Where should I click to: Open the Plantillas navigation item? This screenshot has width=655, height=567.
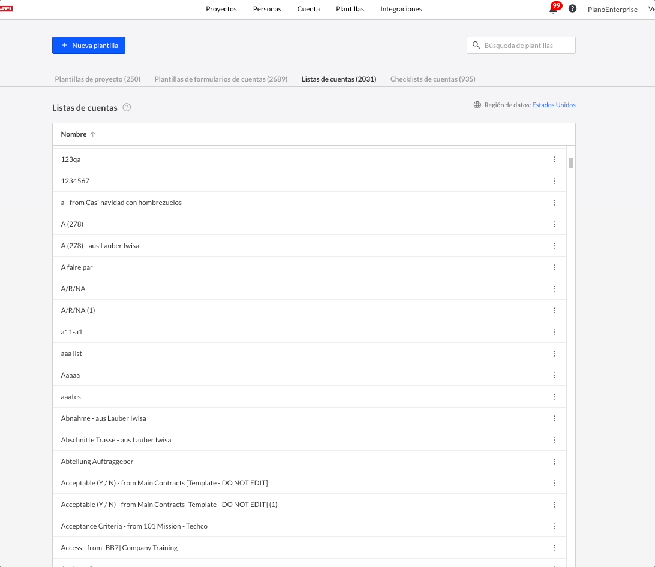pos(350,9)
